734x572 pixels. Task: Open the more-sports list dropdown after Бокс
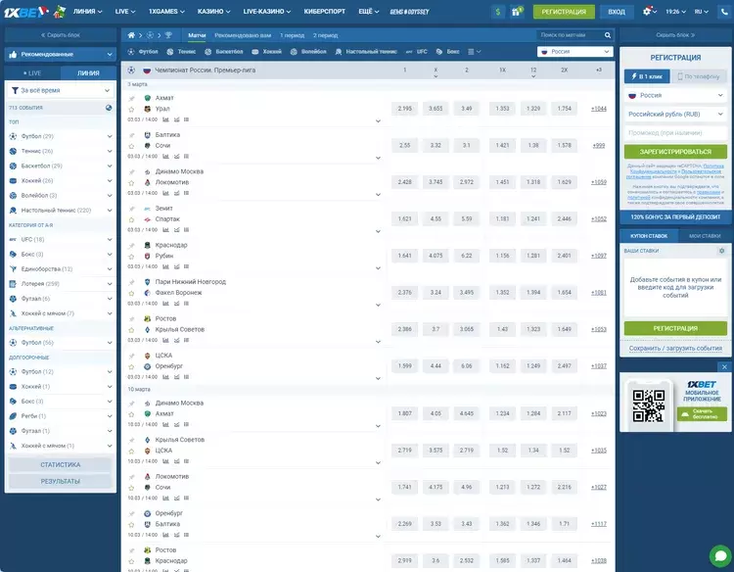(474, 52)
